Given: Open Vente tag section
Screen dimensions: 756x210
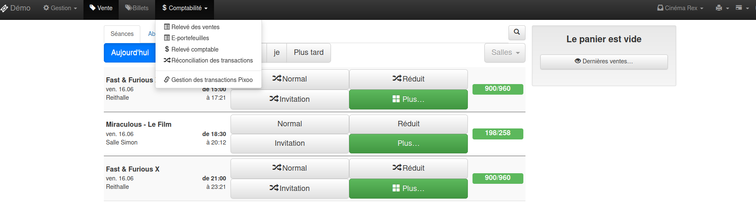Looking at the screenshot, I should (x=101, y=8).
